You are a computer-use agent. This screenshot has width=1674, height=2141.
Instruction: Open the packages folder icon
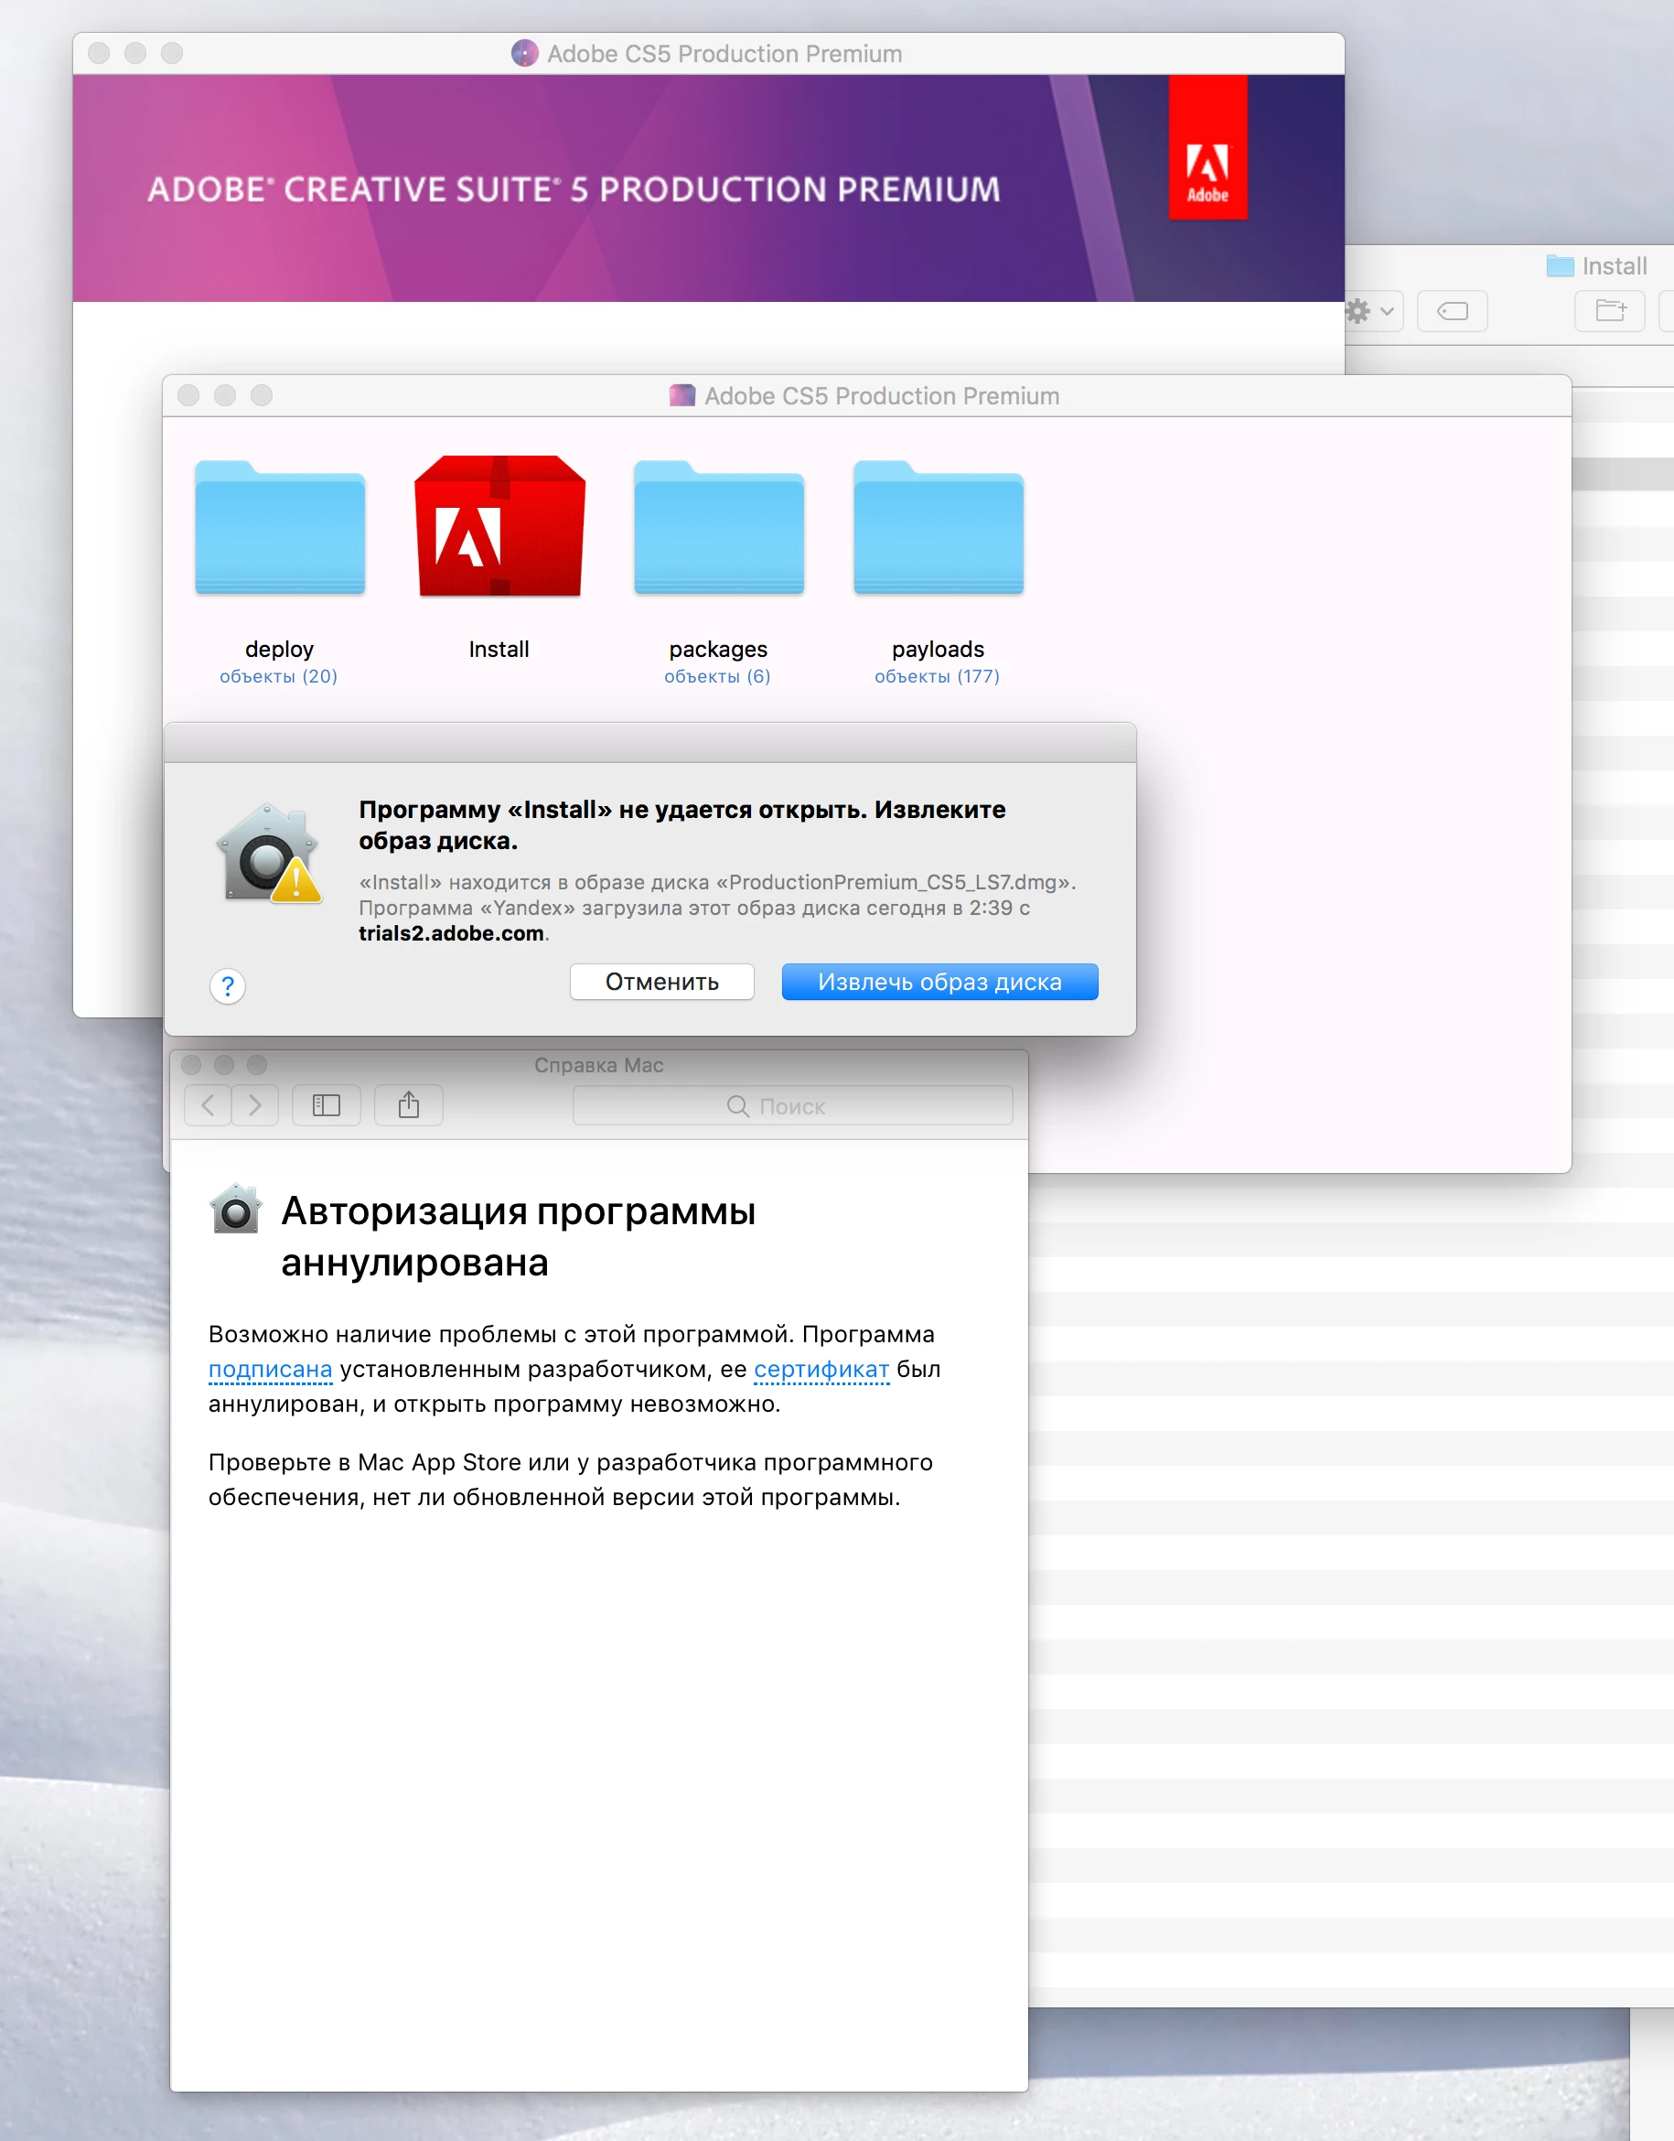click(718, 527)
